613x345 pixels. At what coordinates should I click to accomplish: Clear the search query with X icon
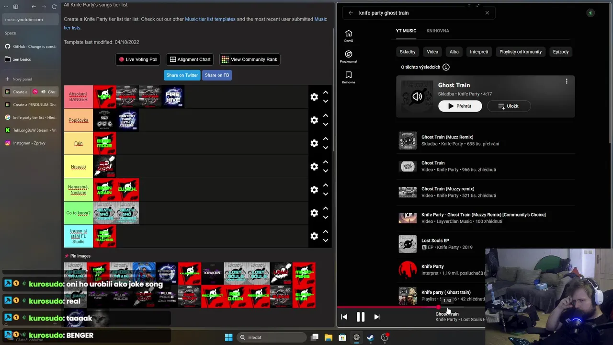pyautogui.click(x=487, y=13)
